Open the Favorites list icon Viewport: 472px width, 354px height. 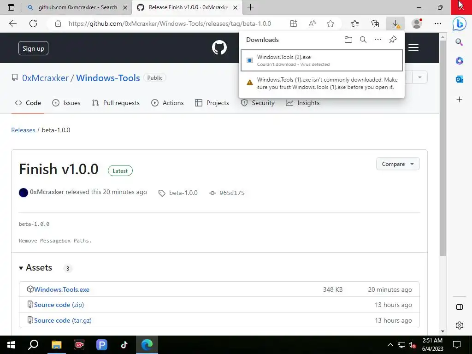(355, 24)
